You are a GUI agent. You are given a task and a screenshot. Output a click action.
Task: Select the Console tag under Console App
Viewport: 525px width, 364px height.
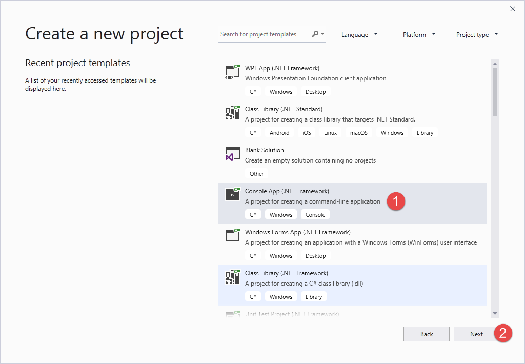(x=315, y=214)
